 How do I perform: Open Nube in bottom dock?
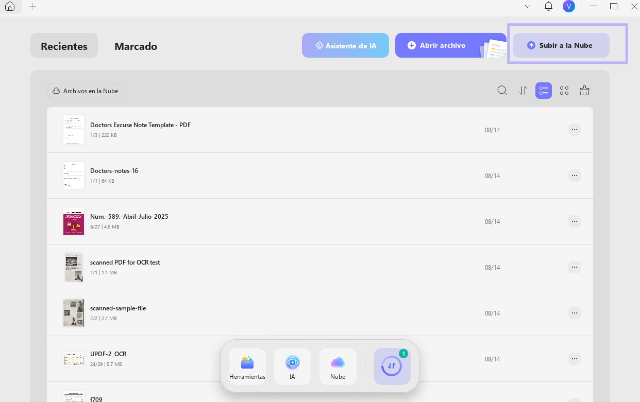[x=338, y=366]
